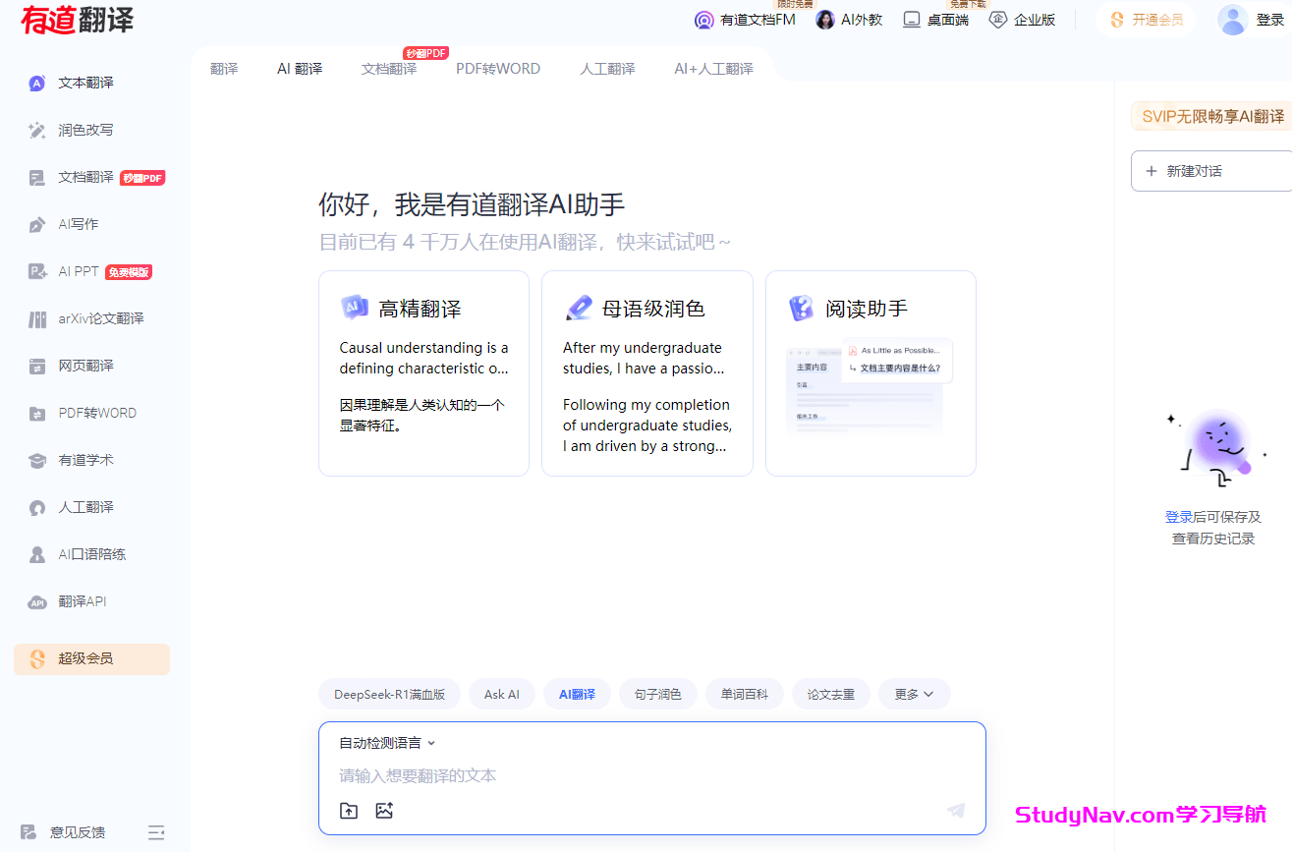Screen dimensions: 1292x852
Task: Click the 有道翻译 logo
Action: tap(77, 20)
